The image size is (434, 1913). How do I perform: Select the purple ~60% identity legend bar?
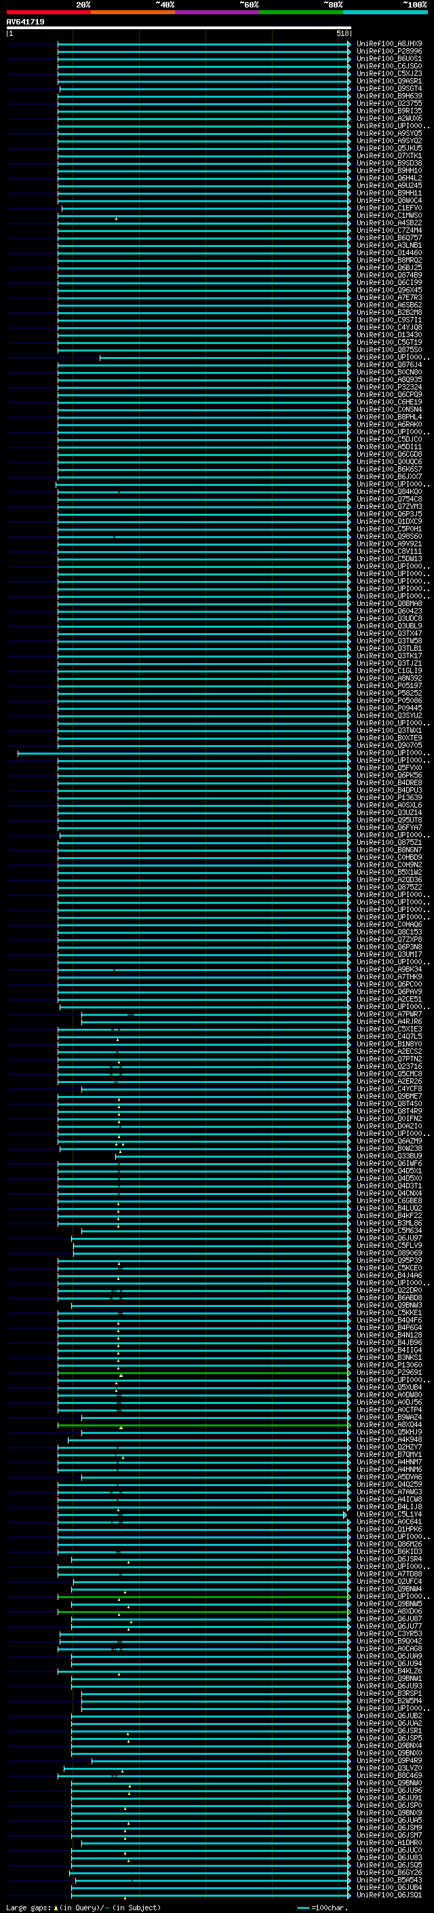pyautogui.click(x=218, y=12)
